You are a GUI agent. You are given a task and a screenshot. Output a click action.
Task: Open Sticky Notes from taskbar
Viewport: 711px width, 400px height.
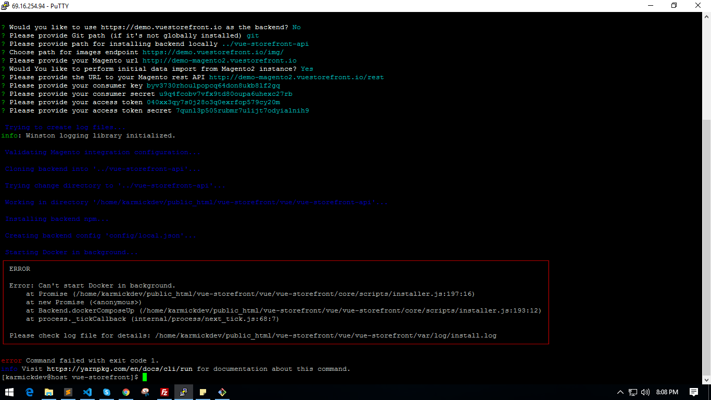point(203,392)
